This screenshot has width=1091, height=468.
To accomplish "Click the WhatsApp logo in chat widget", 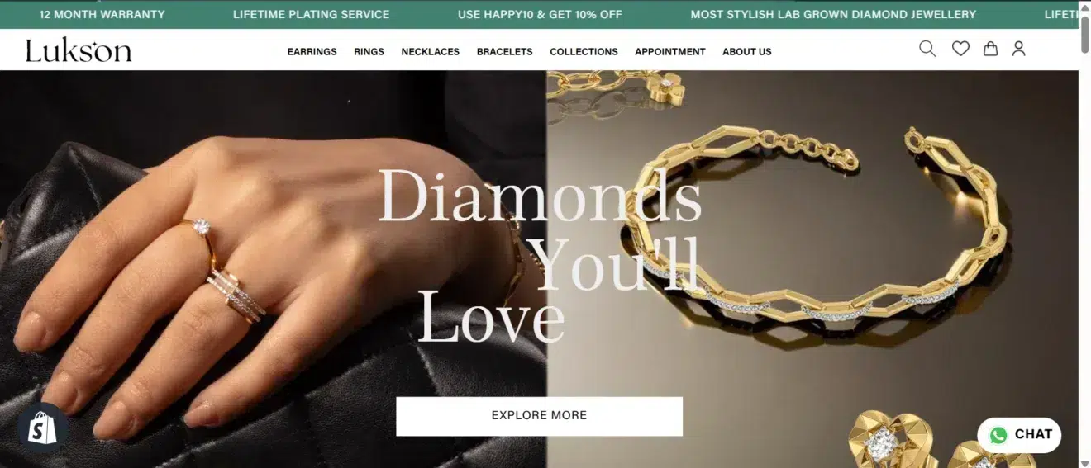I will 998,435.
